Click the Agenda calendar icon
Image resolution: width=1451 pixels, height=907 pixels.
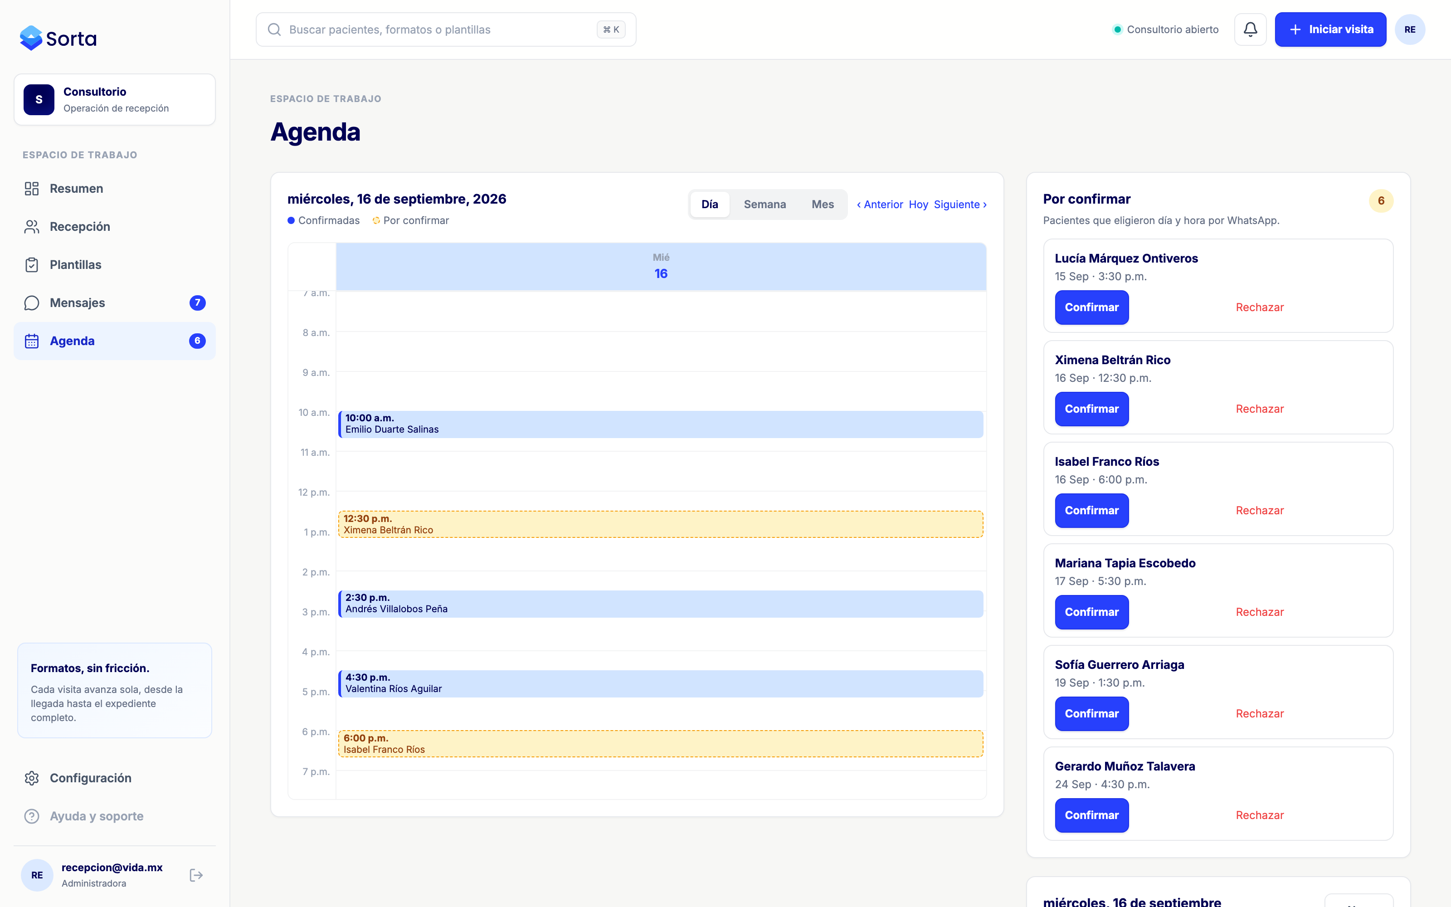pos(32,341)
